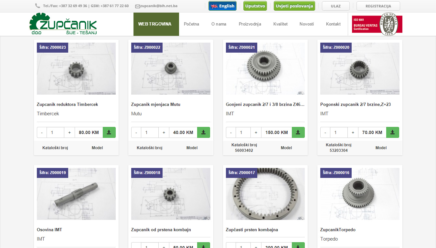Decrease quantity for Pogonski zupcanik item
436x248 pixels.
[x=325, y=132]
